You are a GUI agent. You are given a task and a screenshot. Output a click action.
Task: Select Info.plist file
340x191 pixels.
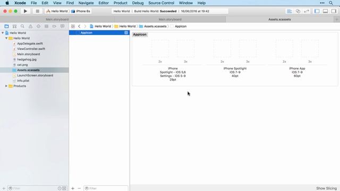[23, 81]
